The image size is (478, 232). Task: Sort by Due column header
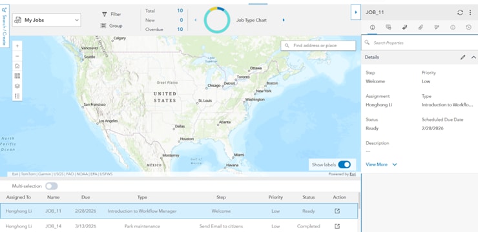pyautogui.click(x=86, y=197)
